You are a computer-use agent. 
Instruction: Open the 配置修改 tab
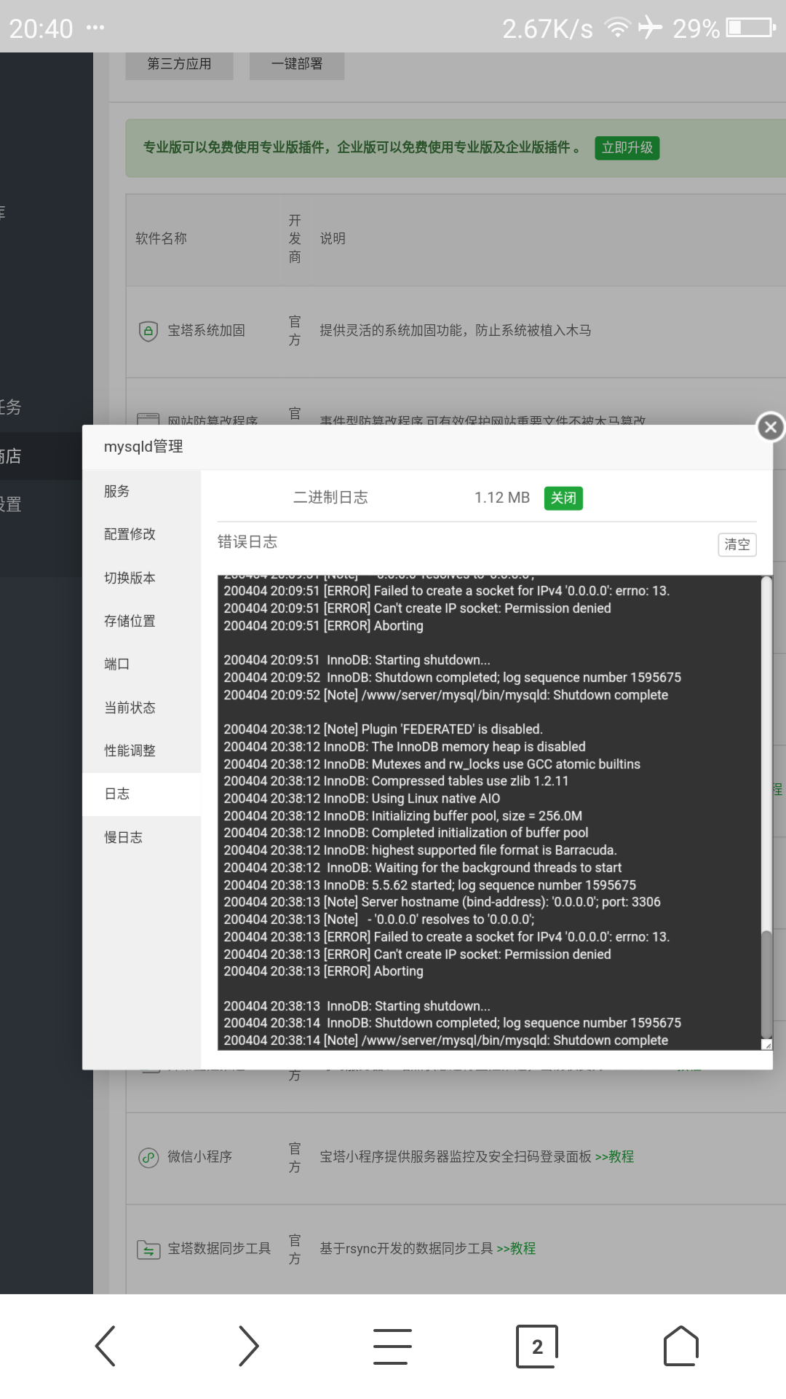click(x=142, y=534)
